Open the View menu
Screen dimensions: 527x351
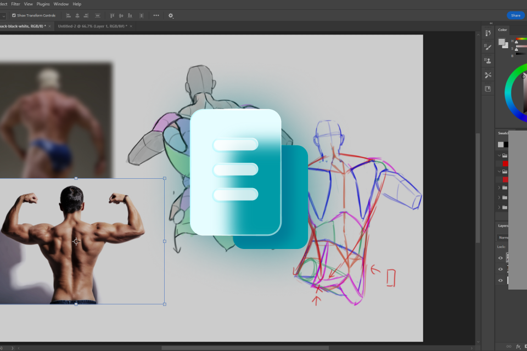pos(28,4)
